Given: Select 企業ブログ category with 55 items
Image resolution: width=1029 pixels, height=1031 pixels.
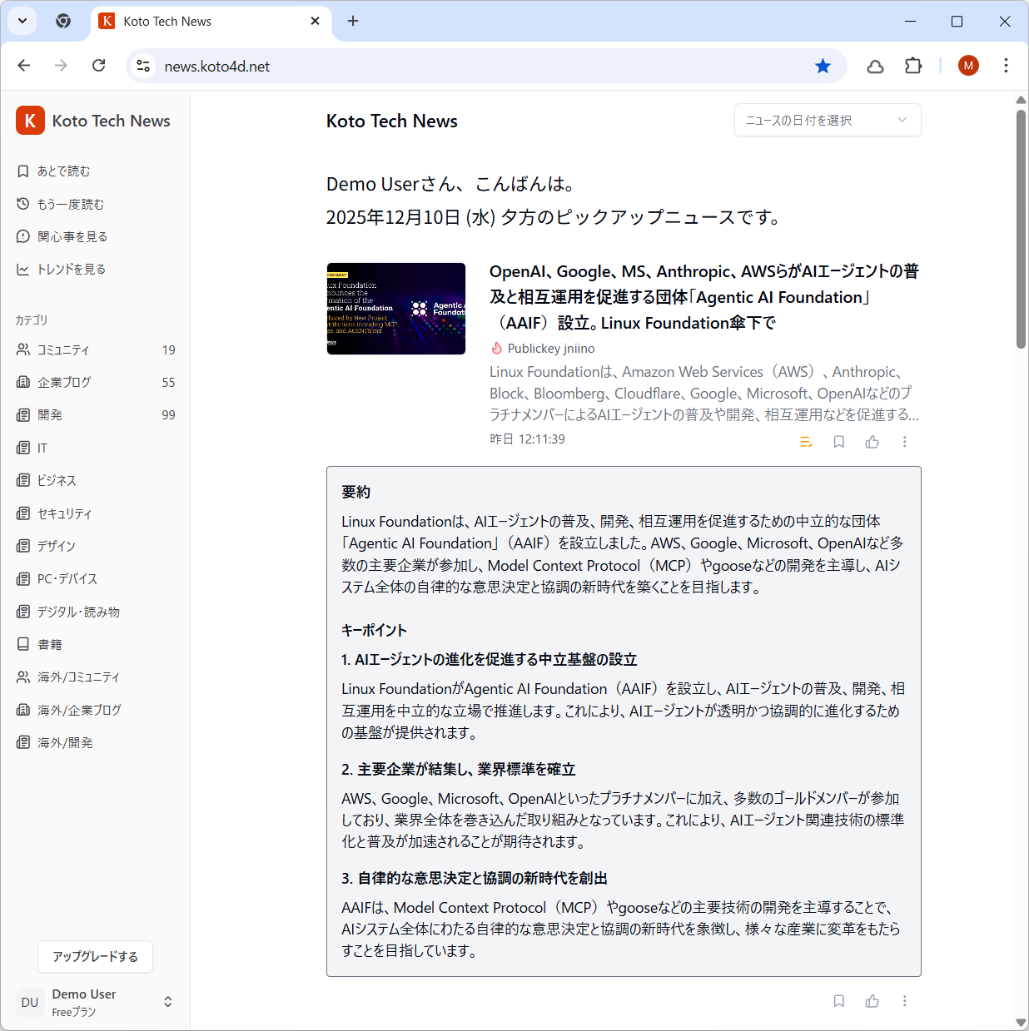Looking at the screenshot, I should click(95, 383).
